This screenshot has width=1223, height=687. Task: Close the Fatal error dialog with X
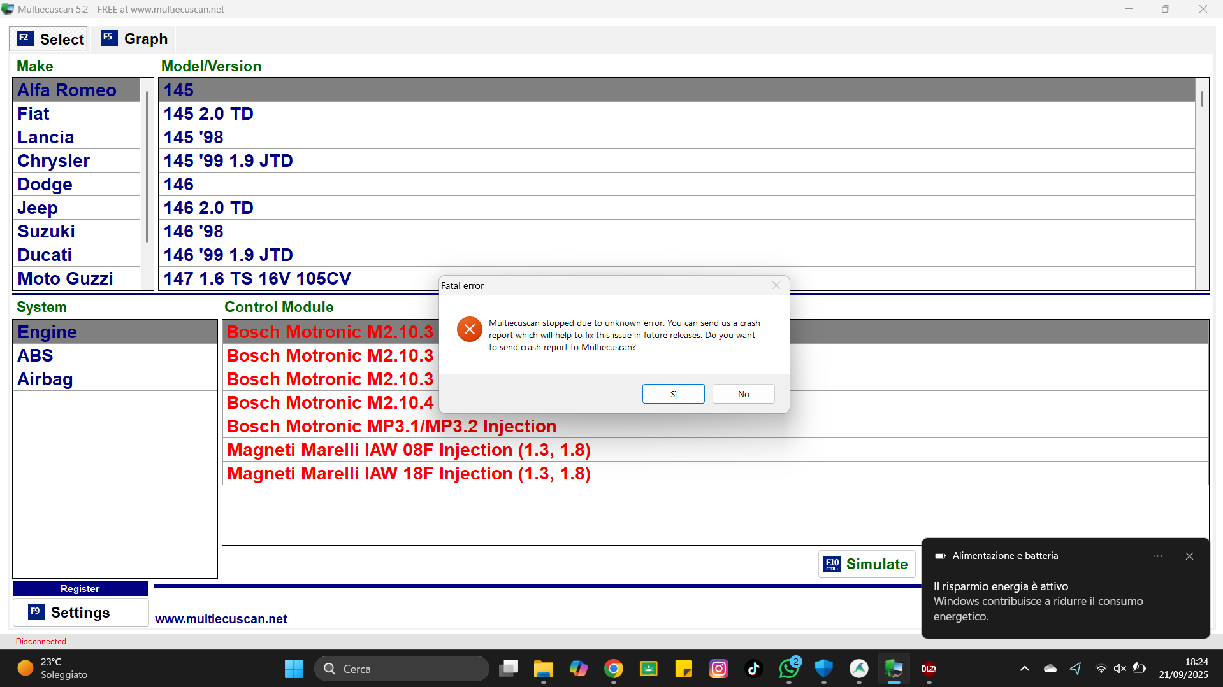pos(776,286)
